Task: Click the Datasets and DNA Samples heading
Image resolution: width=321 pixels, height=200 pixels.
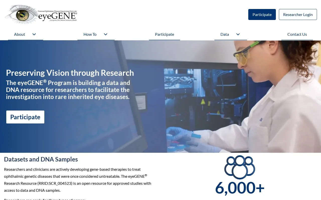Action: tap(41, 159)
